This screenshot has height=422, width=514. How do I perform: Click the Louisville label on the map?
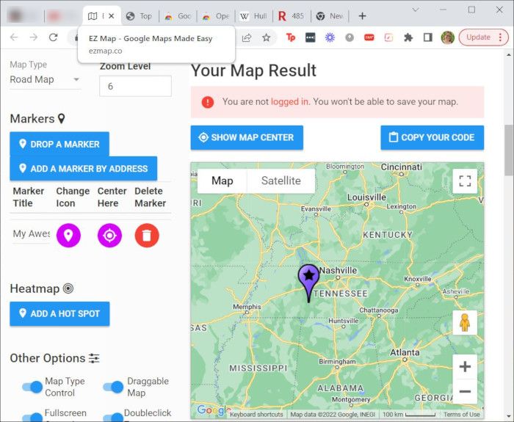(x=366, y=197)
